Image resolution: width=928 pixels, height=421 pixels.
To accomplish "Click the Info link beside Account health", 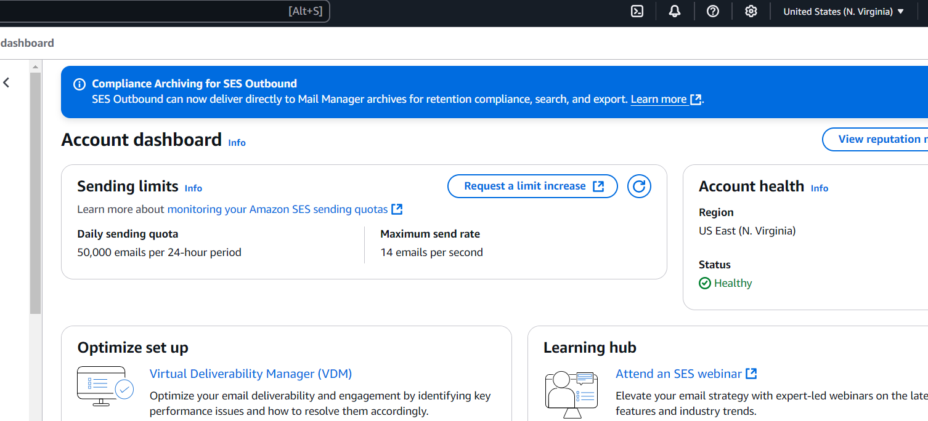I will (x=820, y=188).
